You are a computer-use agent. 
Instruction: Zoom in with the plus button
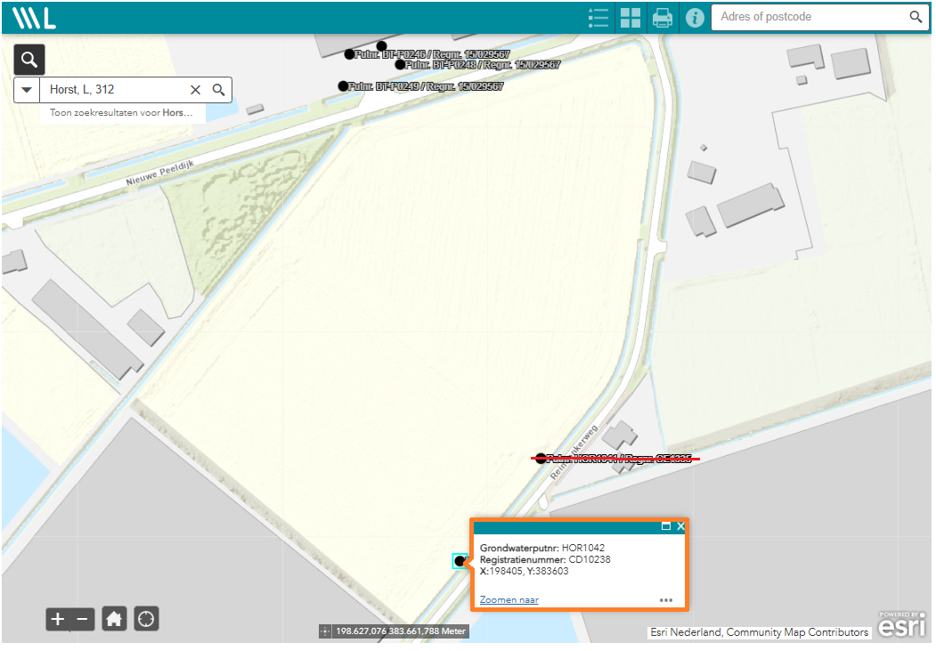tap(58, 619)
